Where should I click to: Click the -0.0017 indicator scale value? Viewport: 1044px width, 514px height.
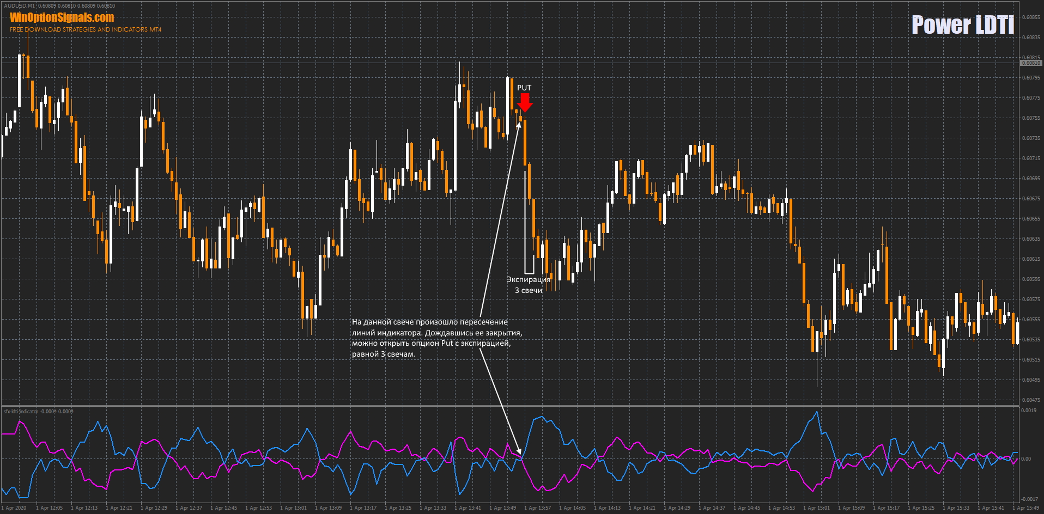tap(1029, 499)
